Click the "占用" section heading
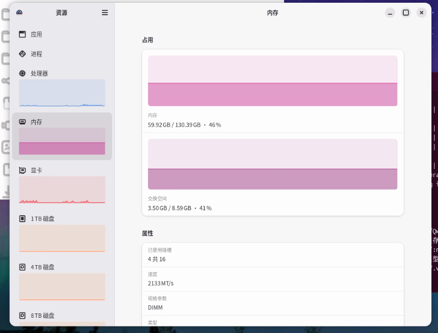 click(x=147, y=40)
